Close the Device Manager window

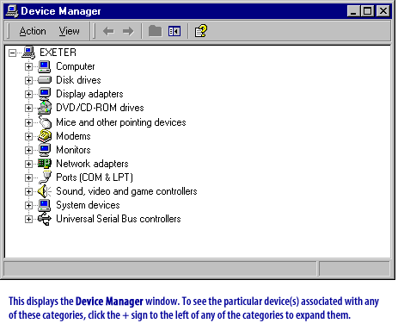pyautogui.click(x=383, y=11)
